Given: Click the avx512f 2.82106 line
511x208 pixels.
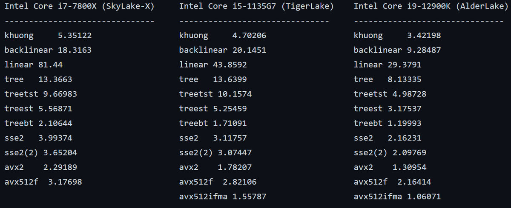Looking at the screenshot, I should pos(218,182).
